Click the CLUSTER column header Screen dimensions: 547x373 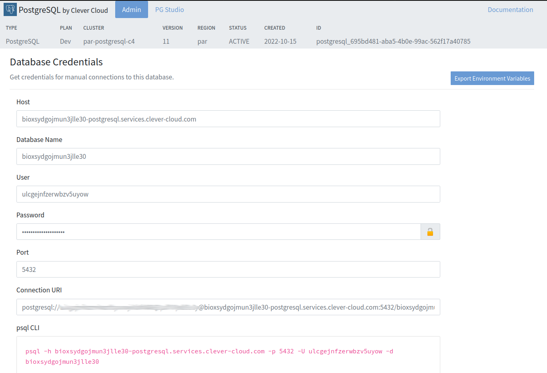pyautogui.click(x=94, y=28)
